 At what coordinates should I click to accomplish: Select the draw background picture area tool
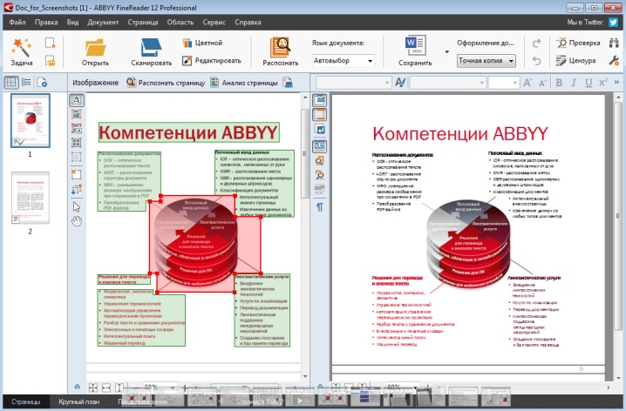[x=76, y=128]
